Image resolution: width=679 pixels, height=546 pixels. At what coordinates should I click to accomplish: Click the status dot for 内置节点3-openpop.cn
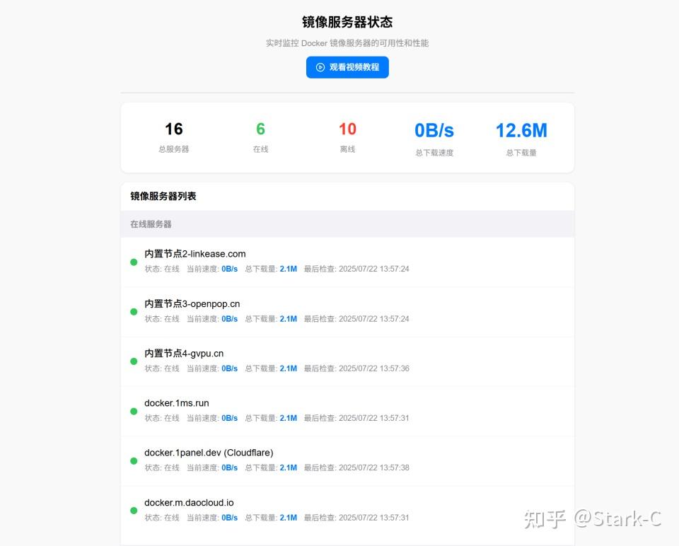coord(133,311)
